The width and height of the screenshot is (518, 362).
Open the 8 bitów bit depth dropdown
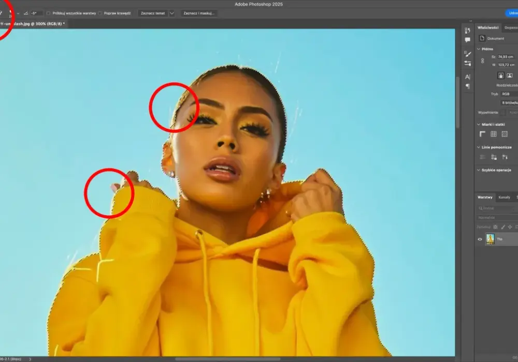point(509,103)
